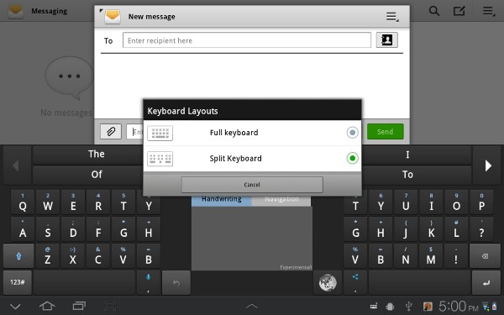The height and width of the screenshot is (315, 504).
Task: Hide the keyboard with the down chevron
Action: tap(15, 307)
